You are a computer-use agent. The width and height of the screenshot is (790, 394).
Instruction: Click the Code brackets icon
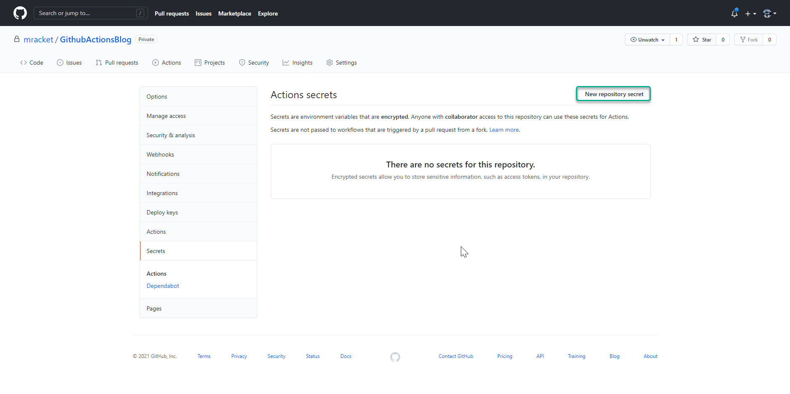(24, 63)
